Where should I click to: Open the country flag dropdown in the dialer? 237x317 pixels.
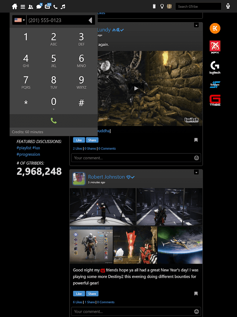click(19, 20)
